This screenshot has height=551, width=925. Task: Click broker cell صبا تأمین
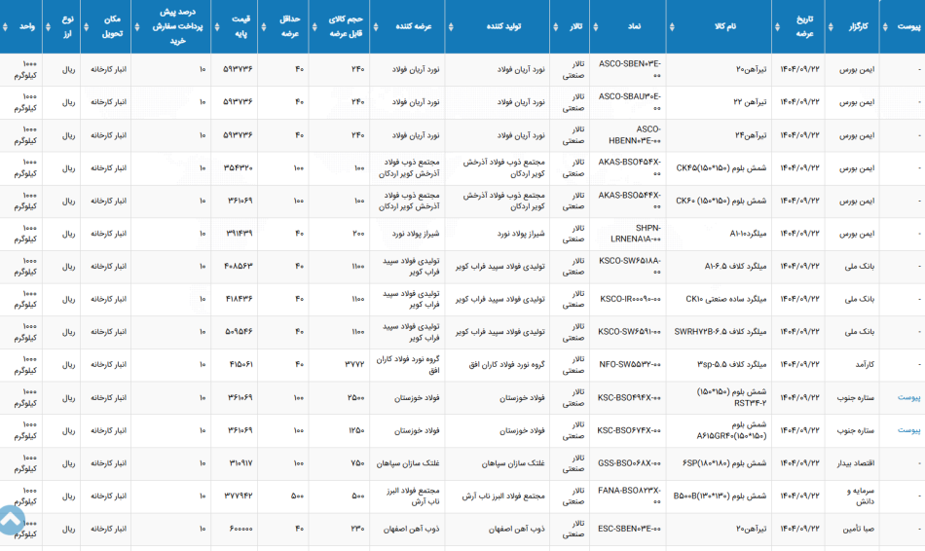tap(859, 529)
